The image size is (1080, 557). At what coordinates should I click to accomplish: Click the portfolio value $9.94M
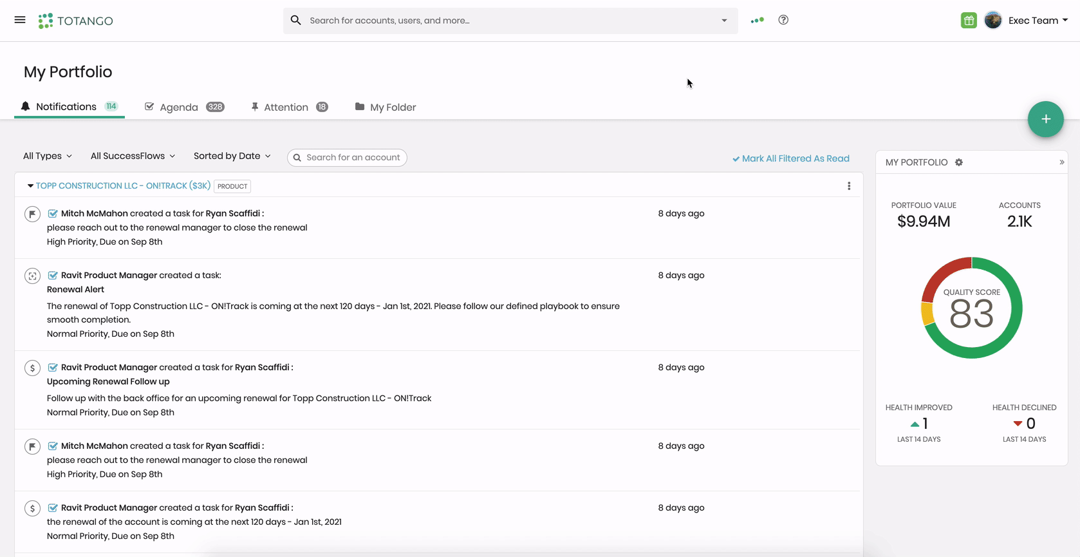pyautogui.click(x=924, y=222)
